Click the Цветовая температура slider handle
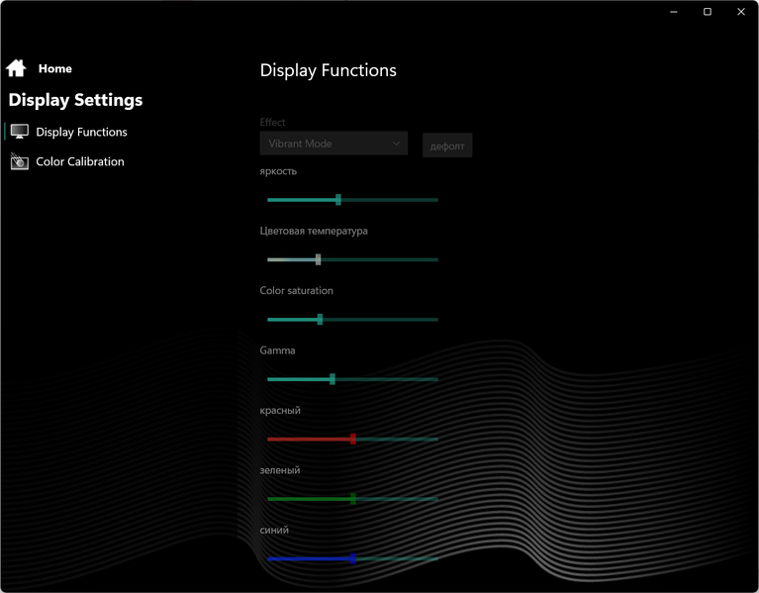 pos(318,259)
